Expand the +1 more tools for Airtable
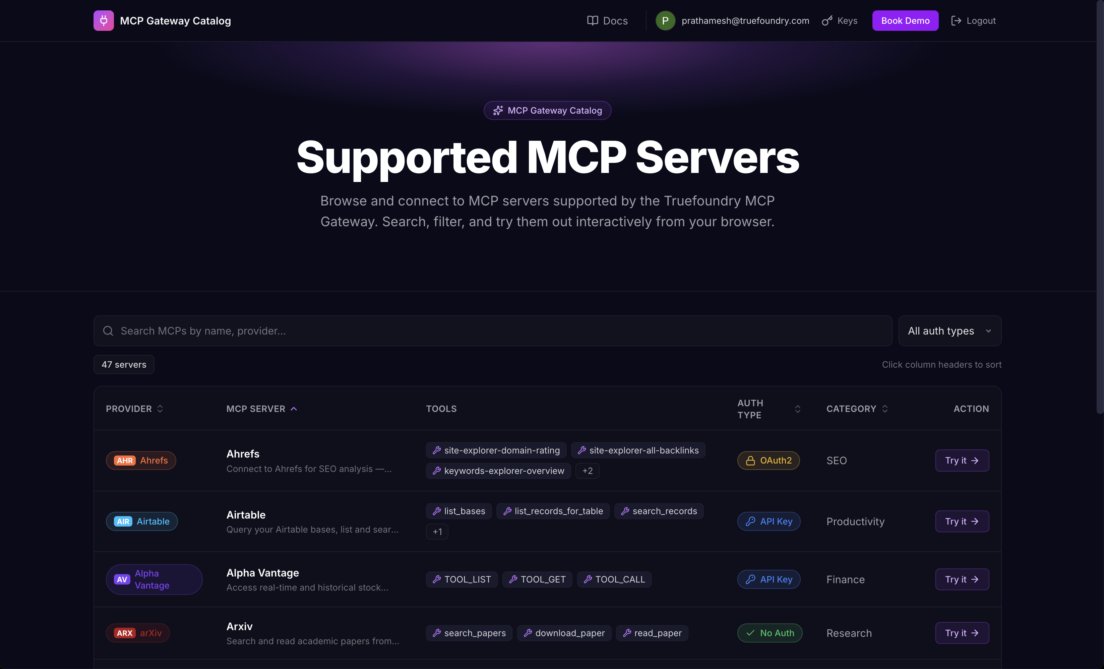The image size is (1104, 669). tap(437, 532)
